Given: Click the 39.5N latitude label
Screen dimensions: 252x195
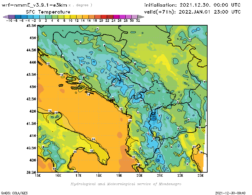Looking at the screenshot, I should click(x=31, y=173).
